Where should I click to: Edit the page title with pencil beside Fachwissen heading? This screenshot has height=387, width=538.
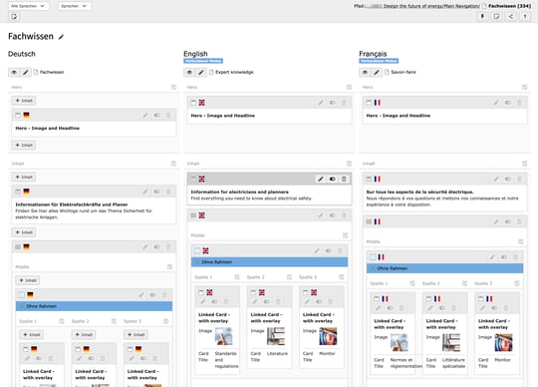(61, 37)
